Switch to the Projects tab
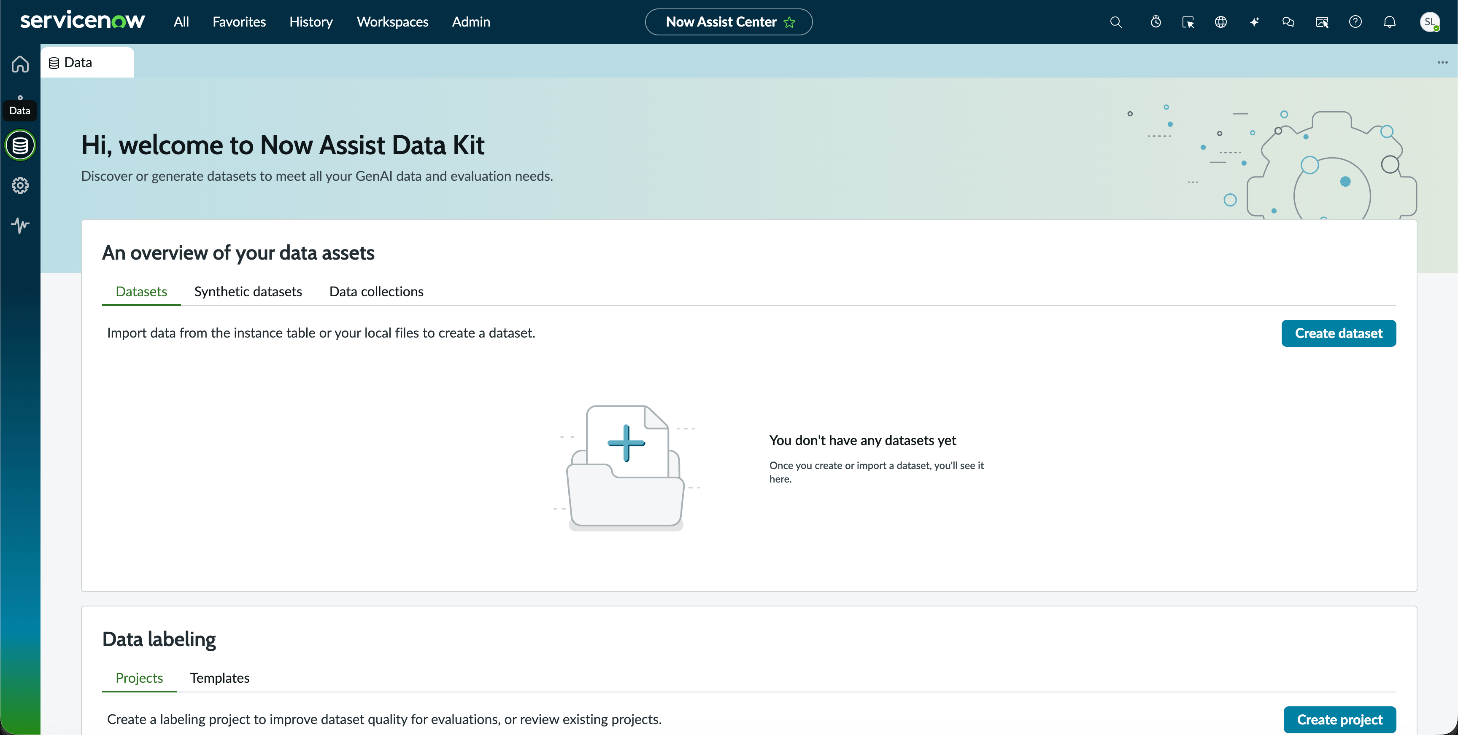Screen dimensions: 1458x735 [139, 678]
